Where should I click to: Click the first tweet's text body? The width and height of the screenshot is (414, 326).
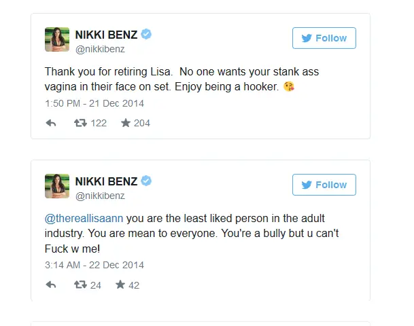180,79
